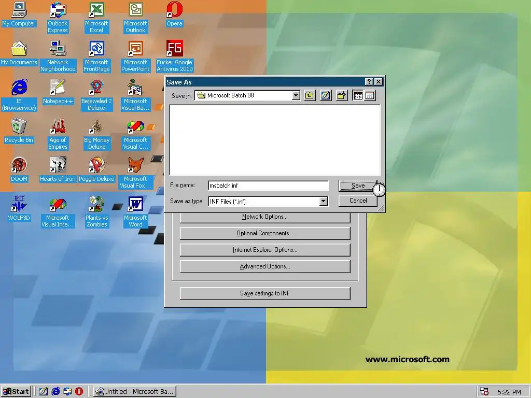Image resolution: width=531 pixels, height=398 pixels.
Task: Open Save in folder dropdown
Action: [296, 95]
